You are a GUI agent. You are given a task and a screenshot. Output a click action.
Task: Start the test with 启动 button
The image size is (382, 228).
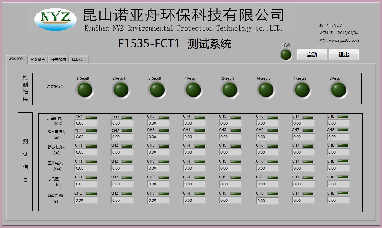click(x=312, y=55)
